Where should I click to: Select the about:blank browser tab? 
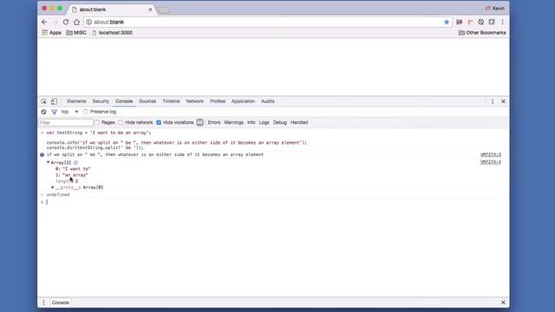[x=112, y=10]
